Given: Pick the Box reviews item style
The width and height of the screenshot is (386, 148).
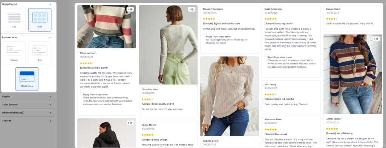Looking at the screenshot, I should [40, 53].
